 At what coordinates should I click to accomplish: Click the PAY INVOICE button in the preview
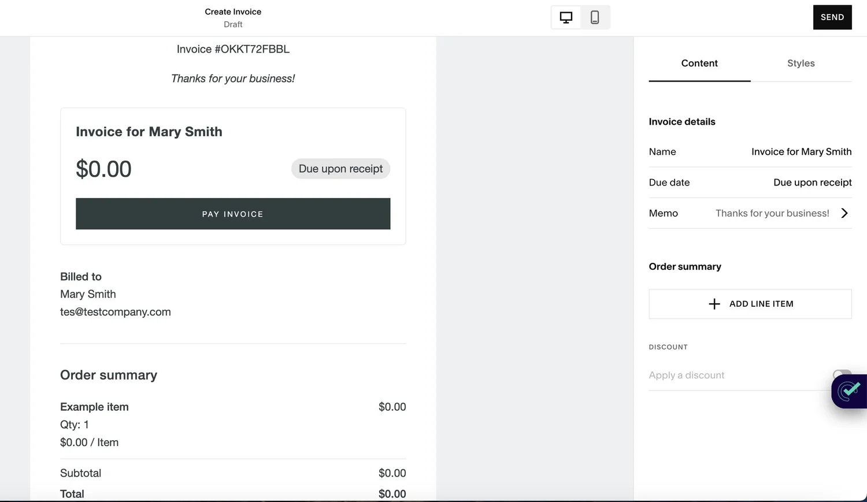[232, 214]
